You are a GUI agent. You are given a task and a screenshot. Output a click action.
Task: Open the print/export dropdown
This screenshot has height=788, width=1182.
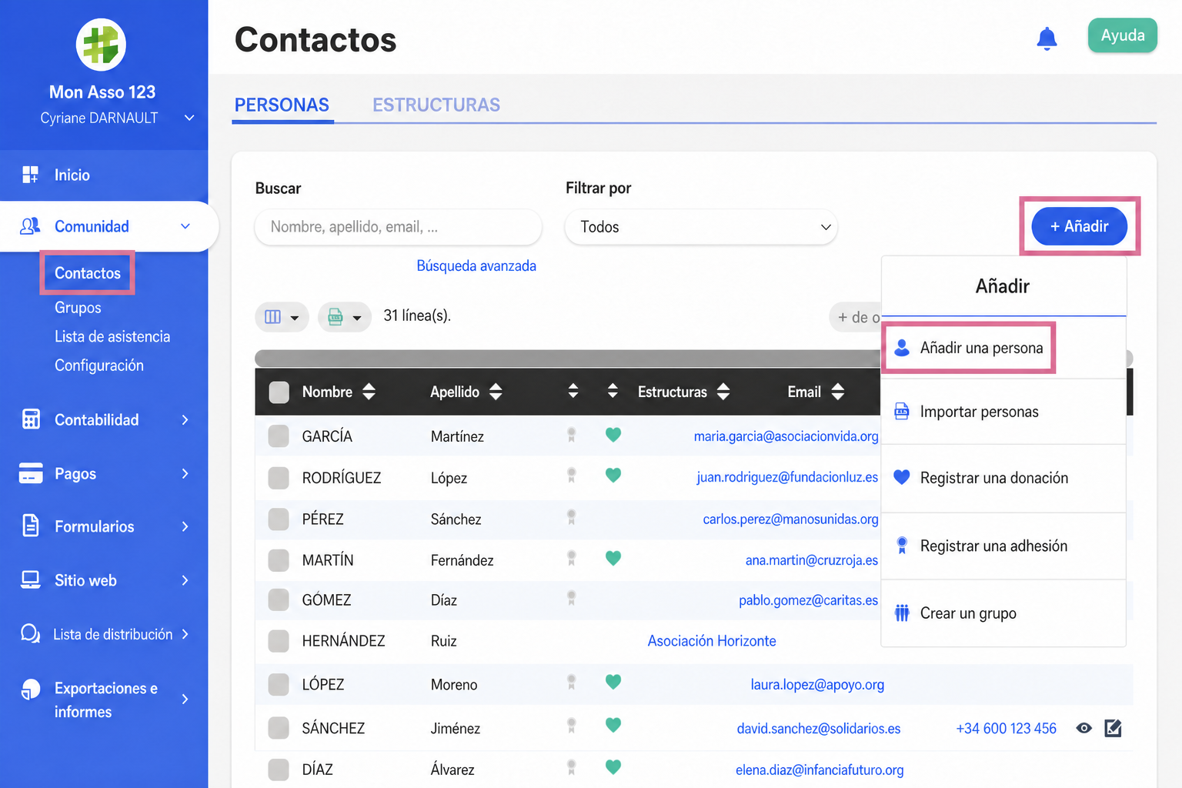[345, 317]
